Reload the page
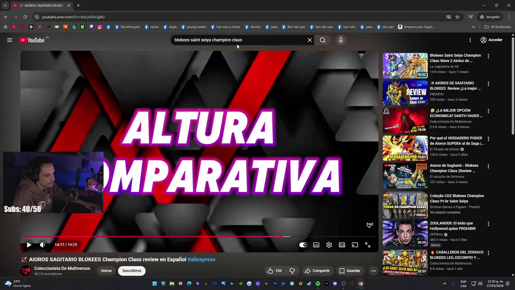Viewport: 515px width, 290px height. pyautogui.click(x=25, y=17)
